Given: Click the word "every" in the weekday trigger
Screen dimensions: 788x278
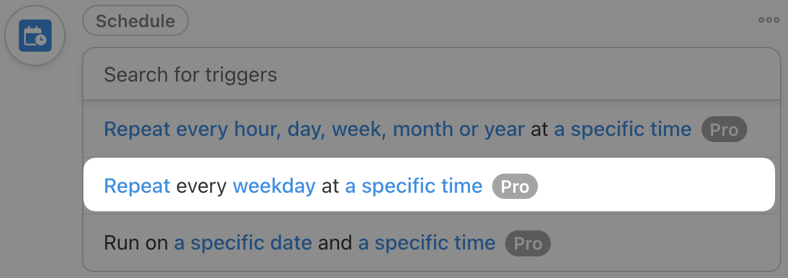Looking at the screenshot, I should [x=201, y=186].
